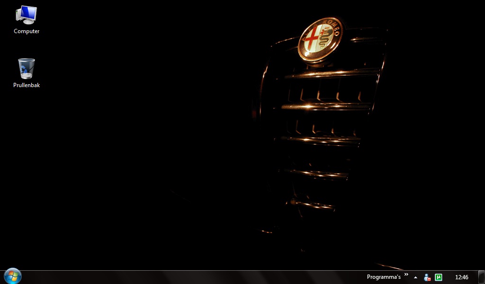
Task: Click the Programma's toolbar label
Action: click(x=384, y=277)
